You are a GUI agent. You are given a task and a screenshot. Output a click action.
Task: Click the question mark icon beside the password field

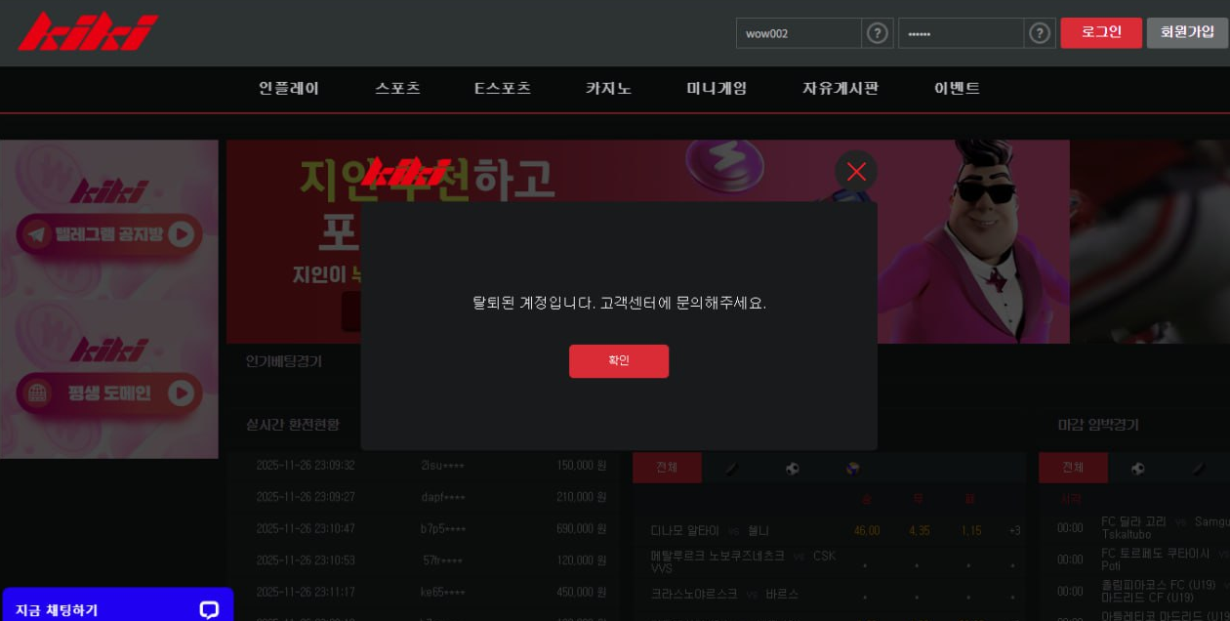click(x=1039, y=32)
